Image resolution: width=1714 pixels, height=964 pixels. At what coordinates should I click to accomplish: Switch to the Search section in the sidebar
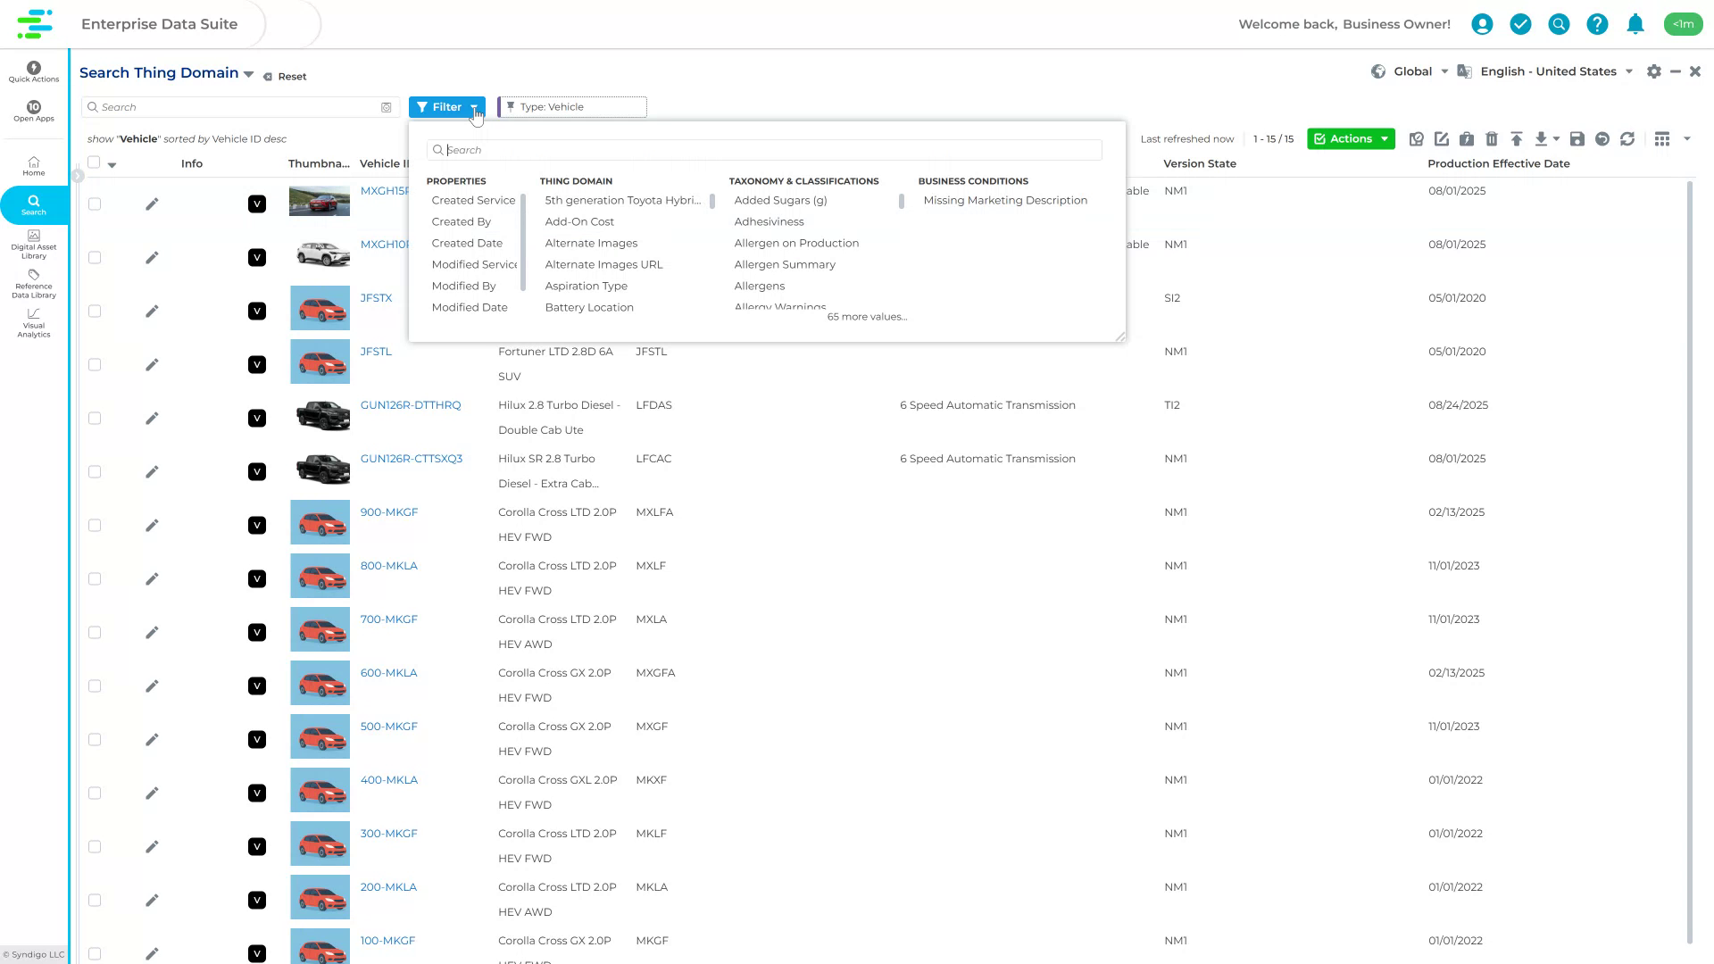point(33,205)
